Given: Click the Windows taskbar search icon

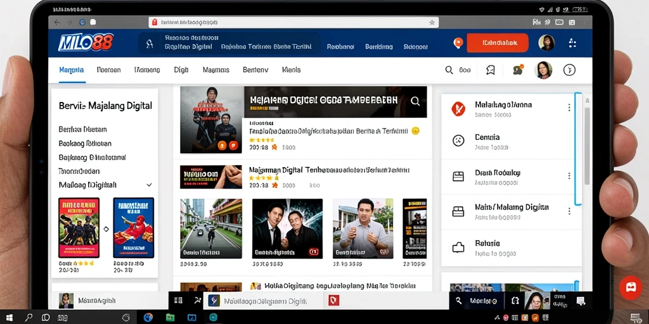Looking at the screenshot, I should [x=29, y=318].
